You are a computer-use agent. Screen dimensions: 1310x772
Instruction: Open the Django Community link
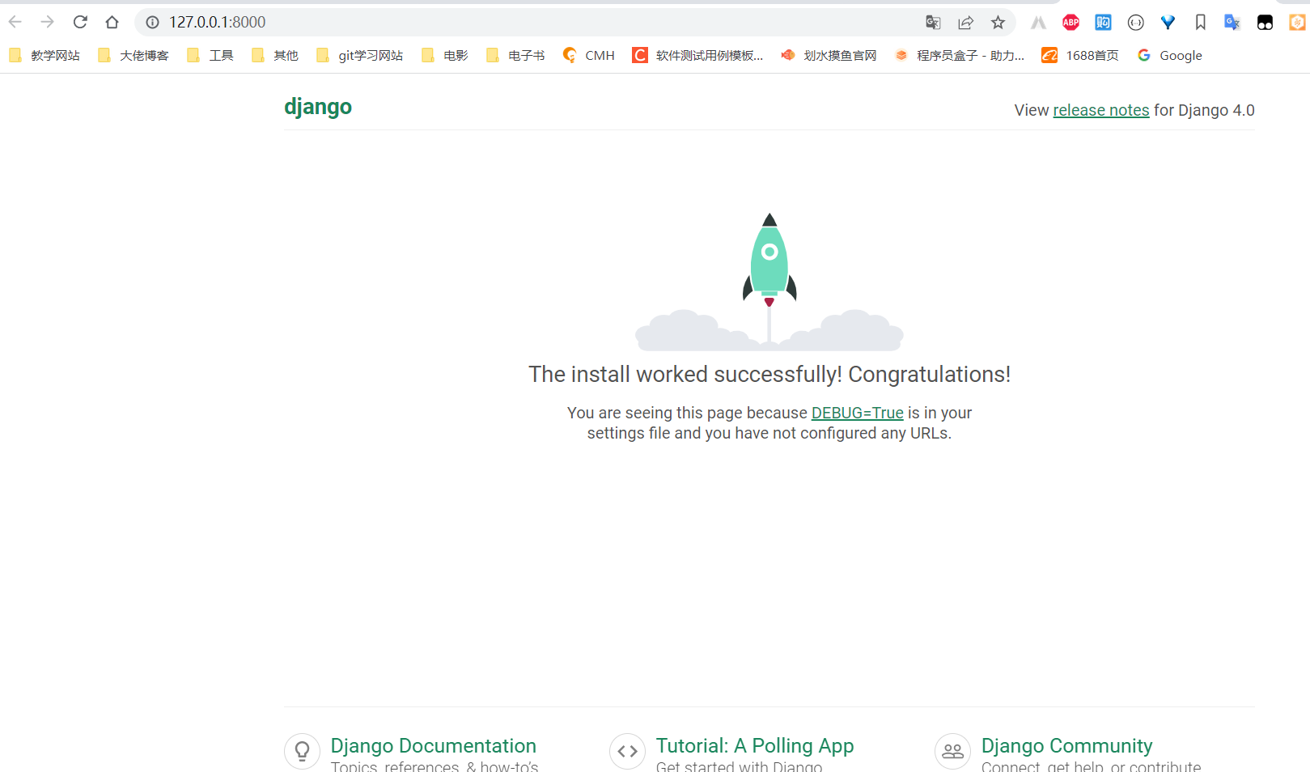click(1067, 745)
